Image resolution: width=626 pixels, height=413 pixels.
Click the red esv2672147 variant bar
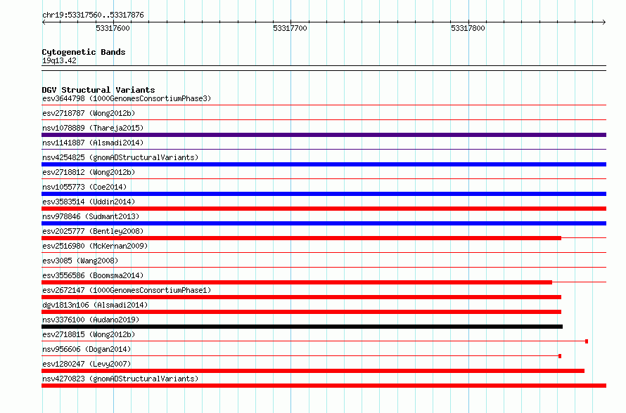[x=302, y=297]
